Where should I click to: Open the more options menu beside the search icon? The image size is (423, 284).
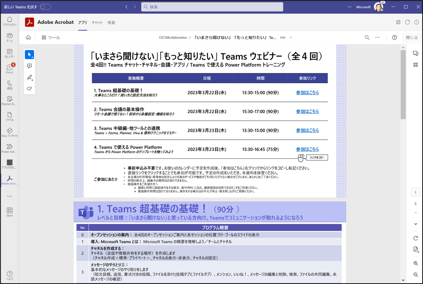tap(377, 37)
